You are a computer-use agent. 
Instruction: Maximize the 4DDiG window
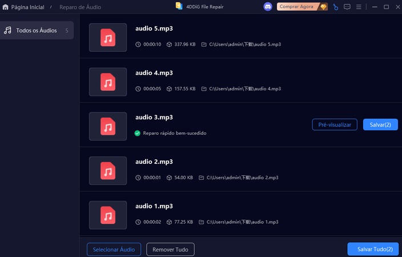[x=386, y=7]
